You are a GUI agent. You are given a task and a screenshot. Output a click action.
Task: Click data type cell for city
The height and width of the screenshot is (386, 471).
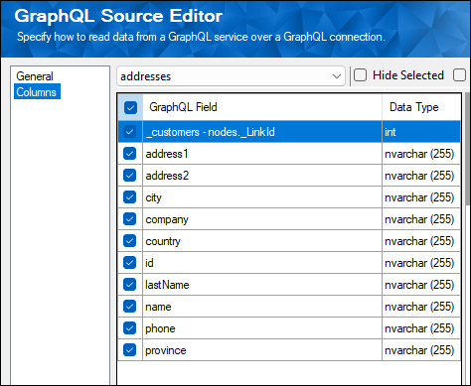(421, 197)
